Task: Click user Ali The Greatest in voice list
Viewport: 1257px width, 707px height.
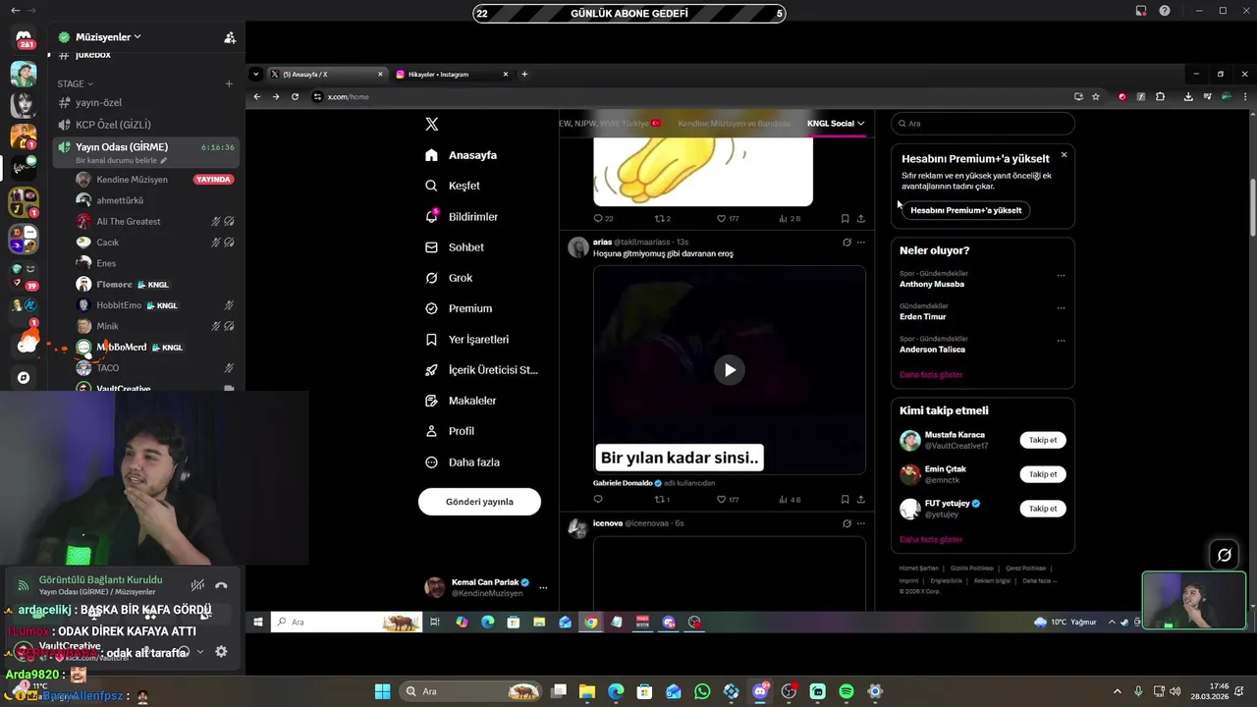Action: pyautogui.click(x=128, y=221)
